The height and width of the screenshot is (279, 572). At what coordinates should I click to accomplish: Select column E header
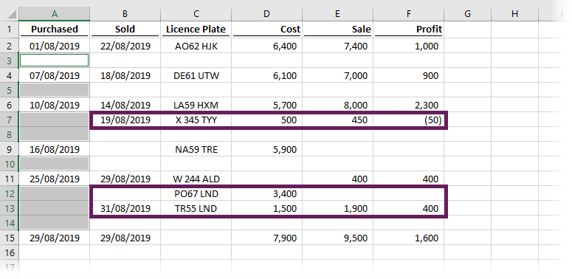coord(337,14)
